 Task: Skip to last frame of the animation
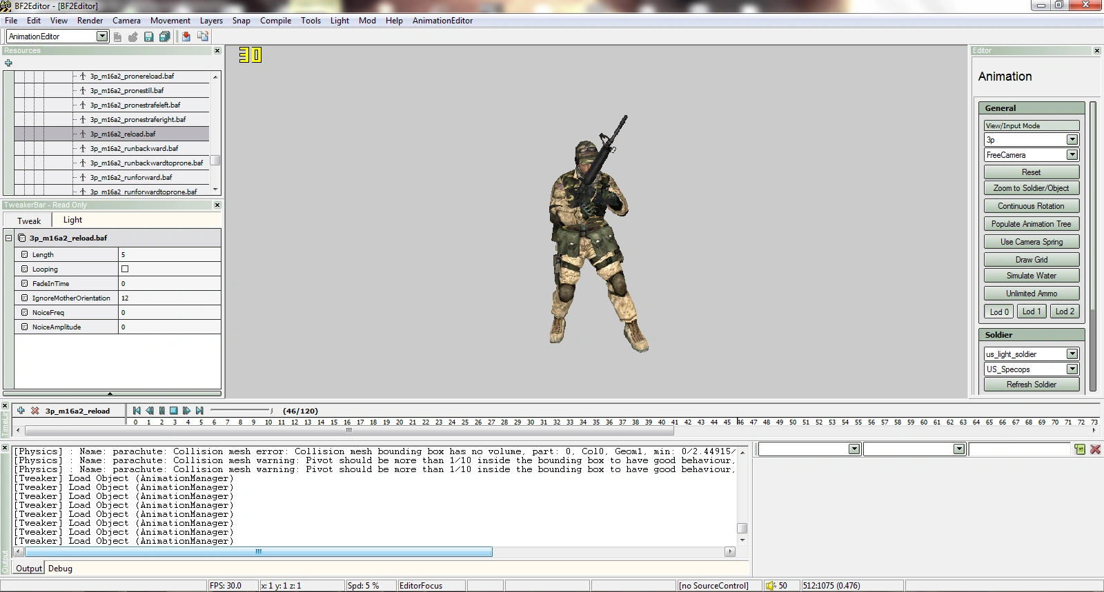click(x=199, y=411)
